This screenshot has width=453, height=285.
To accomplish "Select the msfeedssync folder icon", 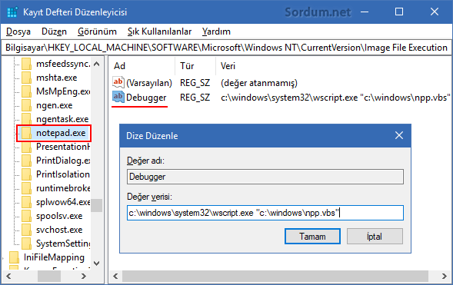I will [x=26, y=64].
